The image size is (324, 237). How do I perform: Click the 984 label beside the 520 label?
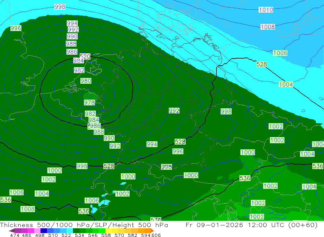click(78, 61)
